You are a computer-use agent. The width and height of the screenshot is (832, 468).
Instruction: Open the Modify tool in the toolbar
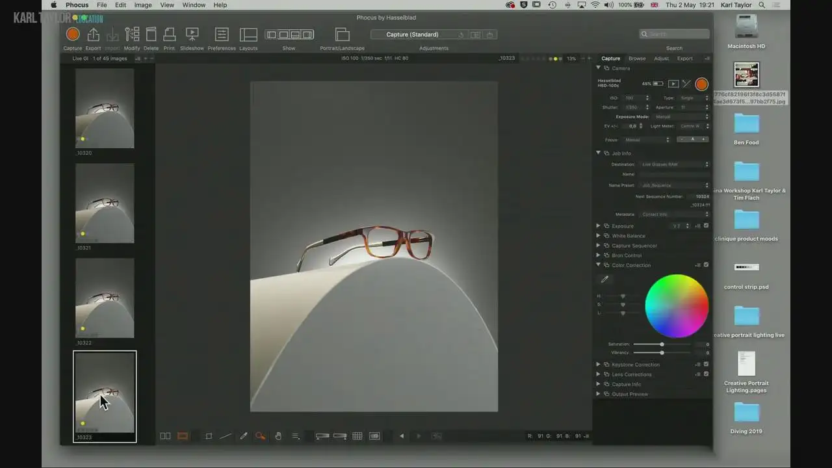(x=132, y=34)
